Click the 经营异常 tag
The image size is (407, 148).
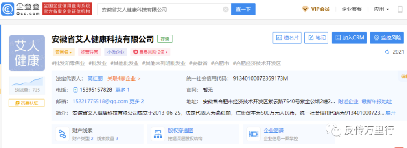pos(90,52)
